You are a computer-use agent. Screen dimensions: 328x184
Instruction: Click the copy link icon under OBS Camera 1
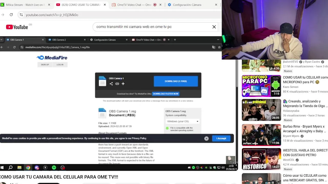pyautogui.click(x=117, y=84)
